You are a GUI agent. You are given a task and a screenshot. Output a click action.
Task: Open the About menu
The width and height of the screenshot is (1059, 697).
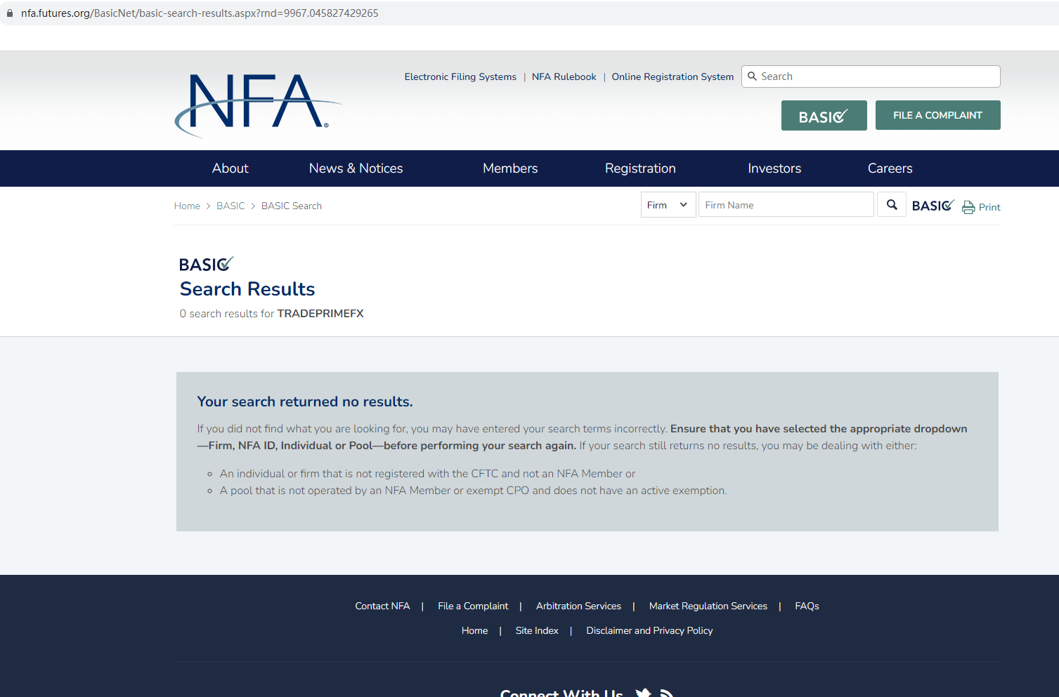pos(230,168)
